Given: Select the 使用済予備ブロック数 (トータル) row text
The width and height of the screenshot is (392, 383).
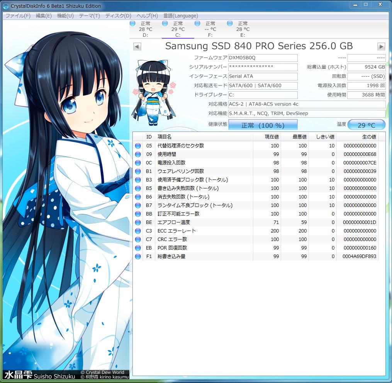Looking at the screenshot, I should click(x=192, y=180).
